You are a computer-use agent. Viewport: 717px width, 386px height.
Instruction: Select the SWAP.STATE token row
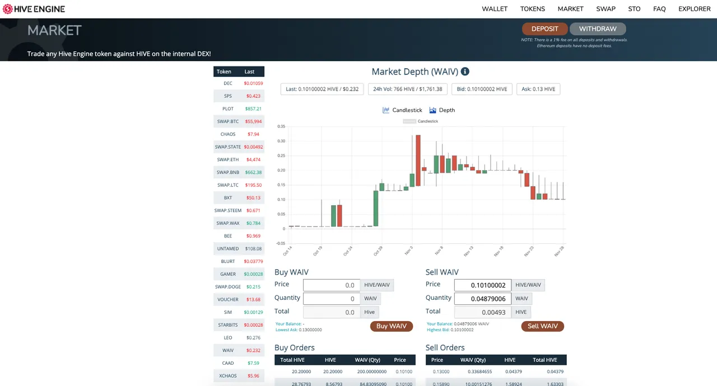(239, 147)
